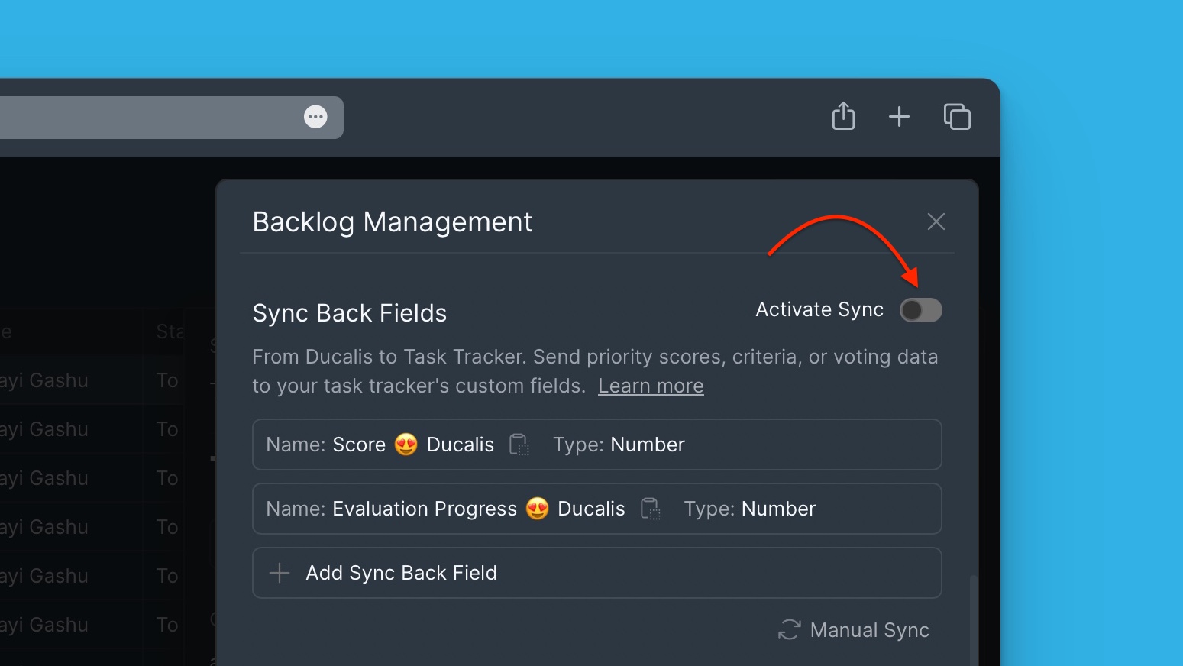Click the browser Share icon
The width and height of the screenshot is (1183, 666).
[x=843, y=116]
